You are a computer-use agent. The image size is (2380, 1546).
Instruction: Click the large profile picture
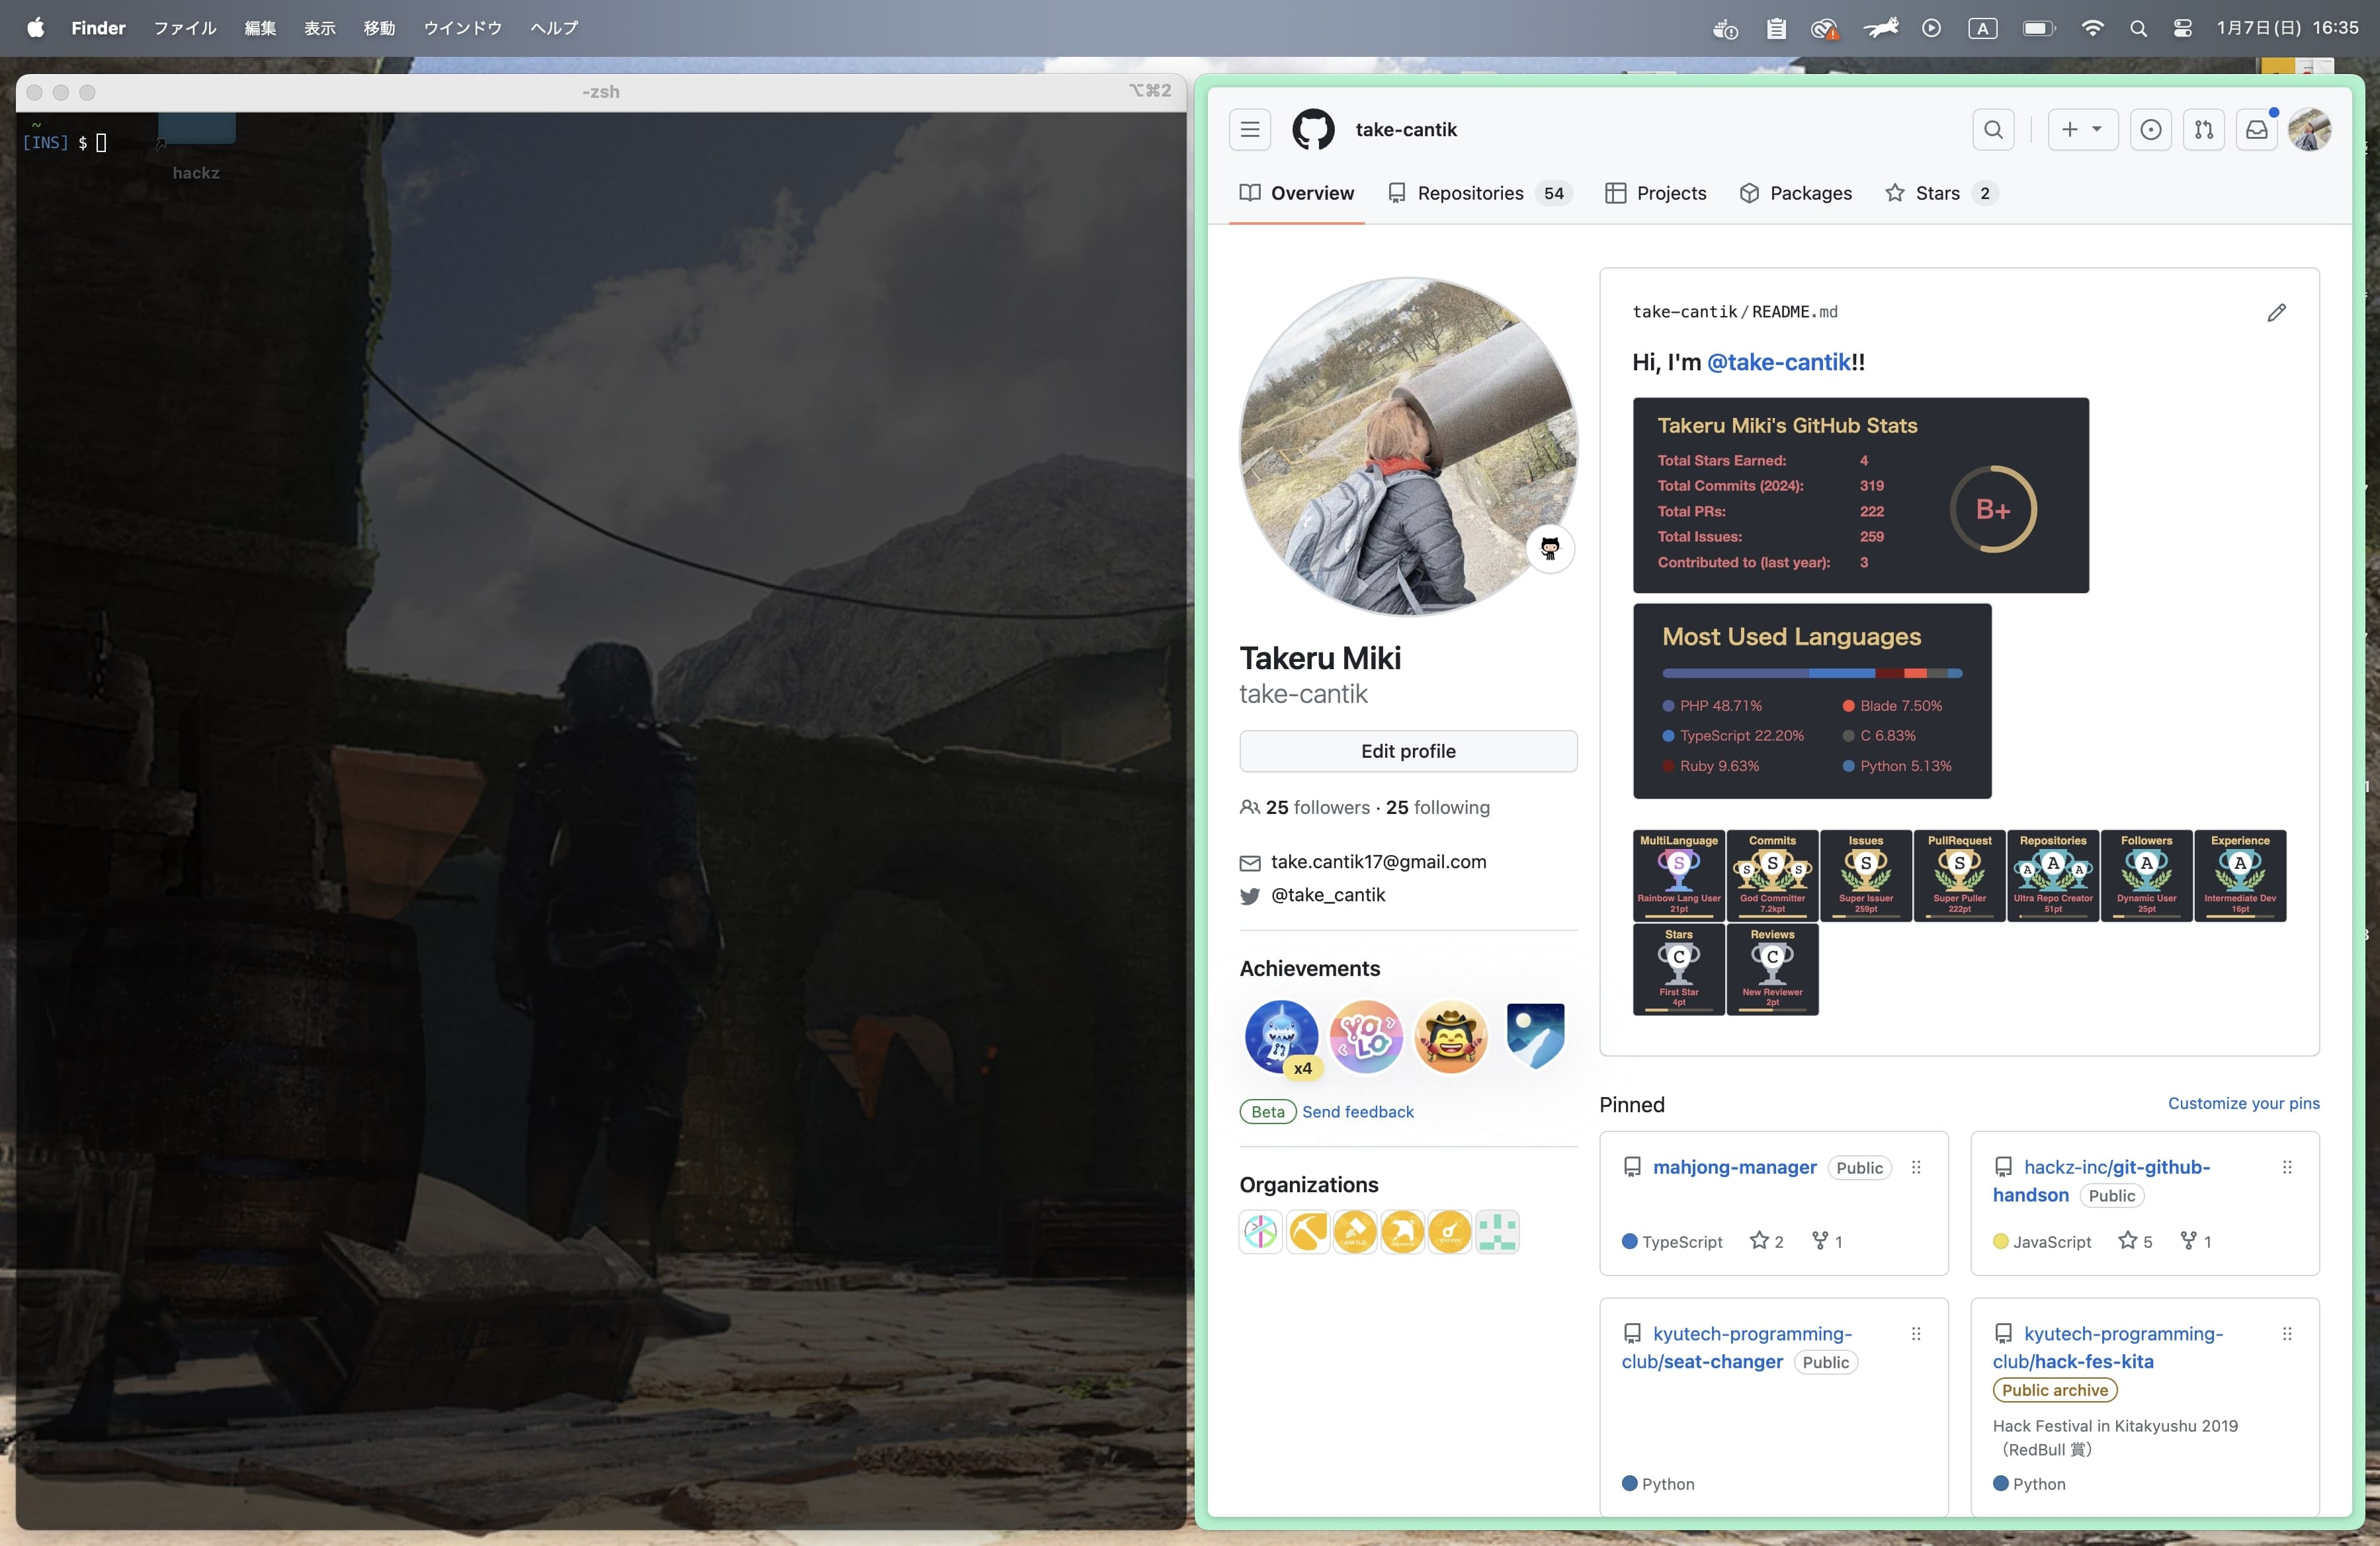click(1407, 447)
